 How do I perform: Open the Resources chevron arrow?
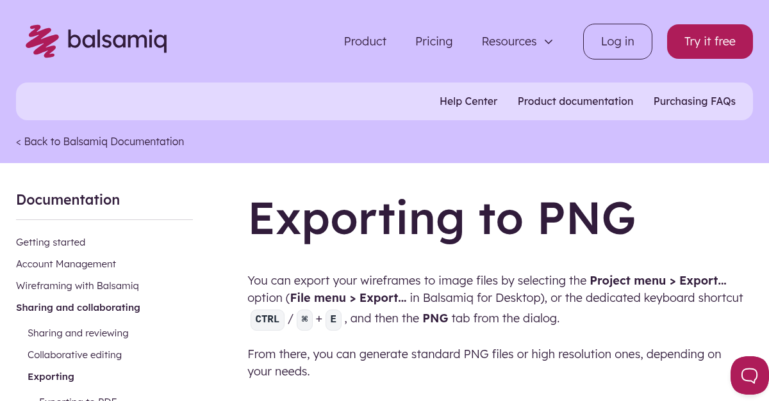[549, 42]
